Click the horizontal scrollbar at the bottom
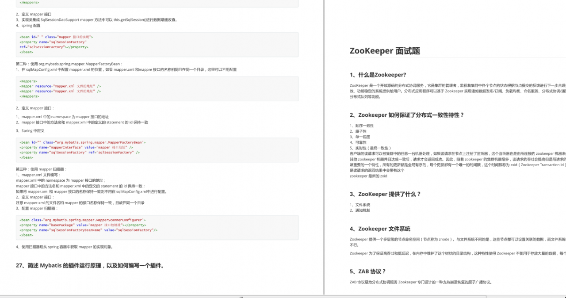Image resolution: width=566 pixels, height=298 pixels. click(x=241, y=297)
